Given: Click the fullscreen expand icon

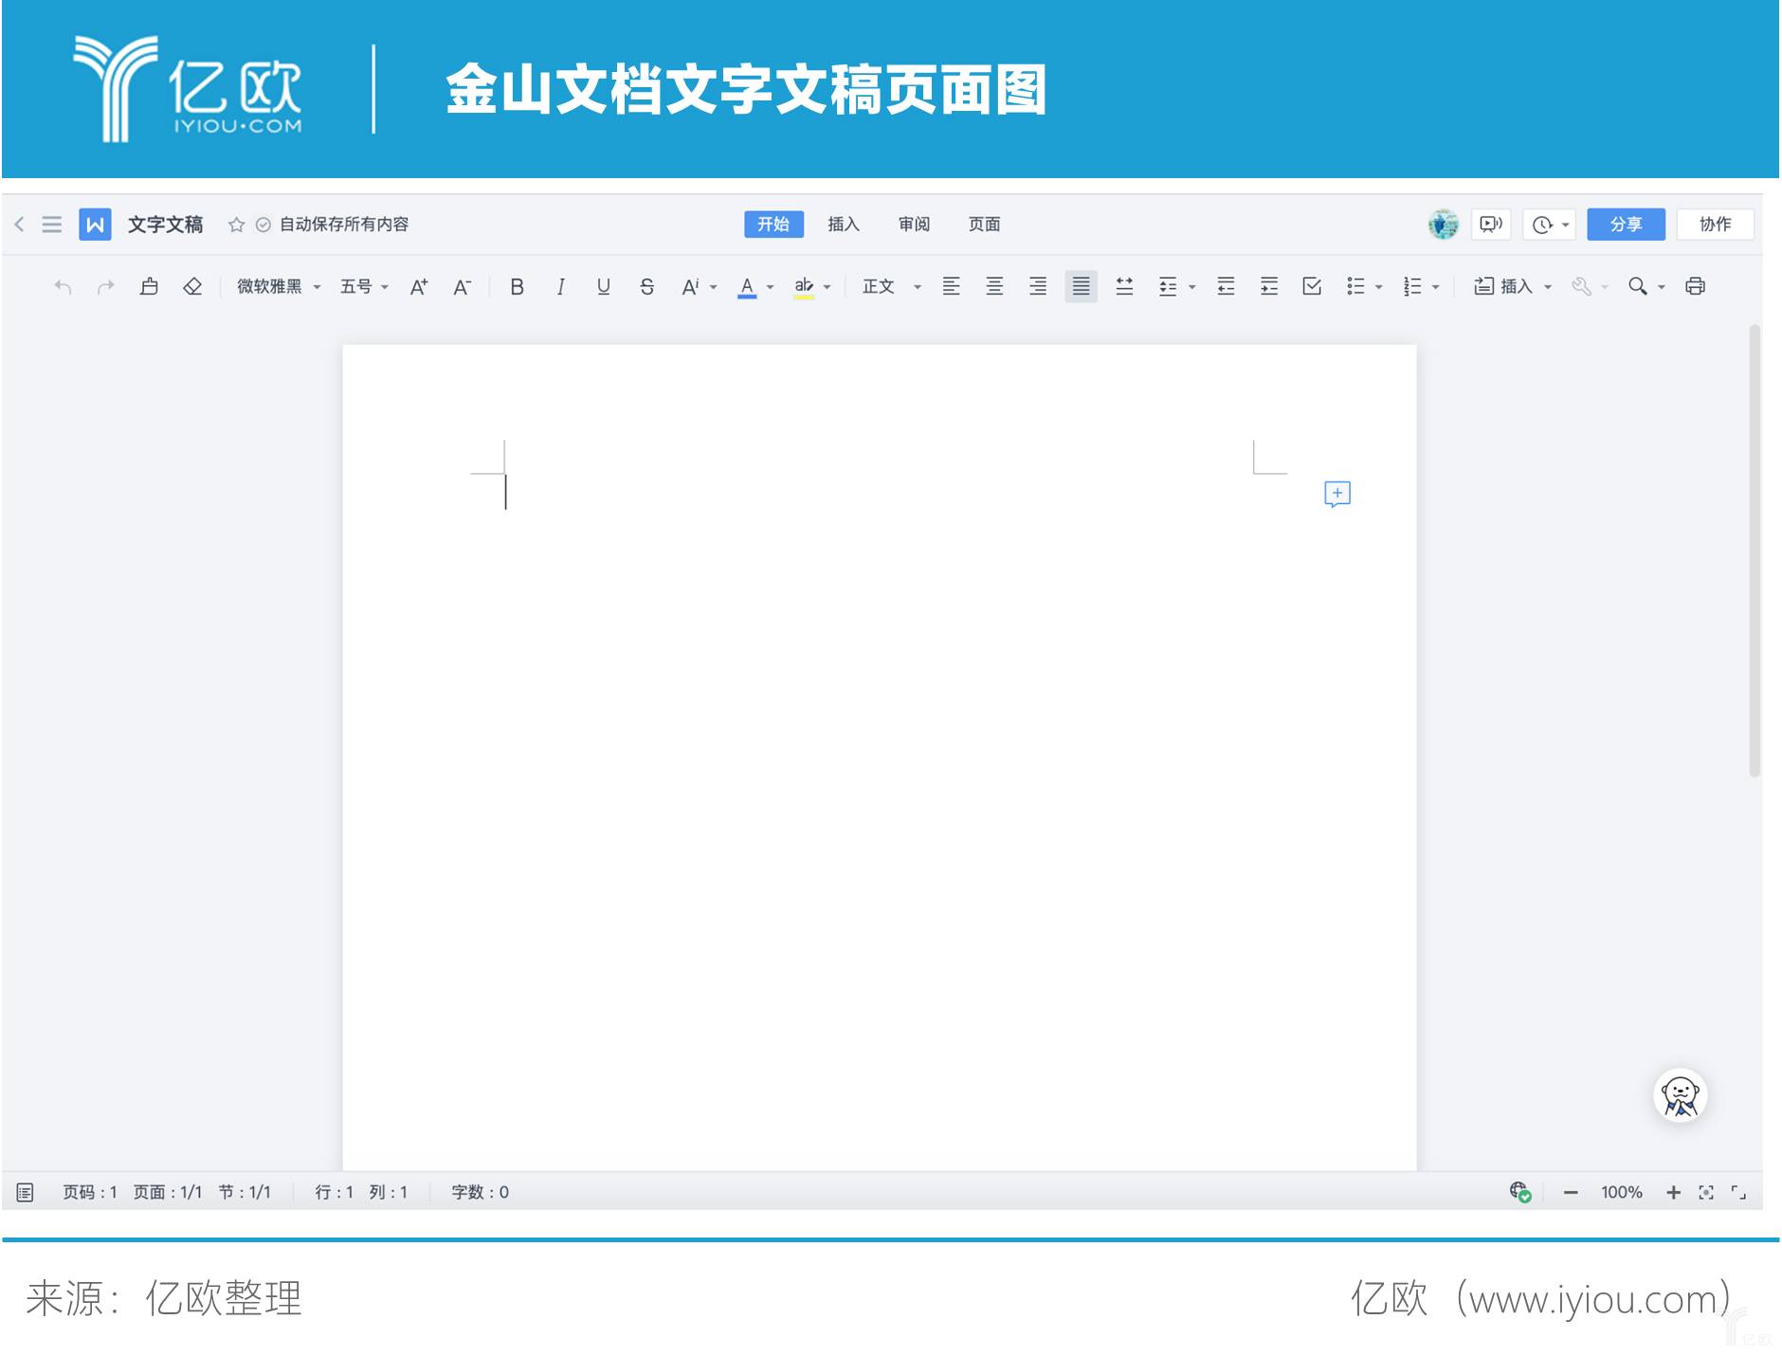Looking at the screenshot, I should coord(1738,1193).
